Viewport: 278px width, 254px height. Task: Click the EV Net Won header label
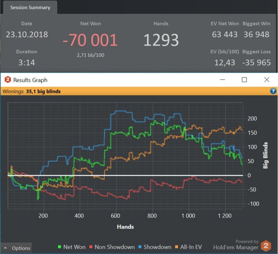pyautogui.click(x=225, y=23)
